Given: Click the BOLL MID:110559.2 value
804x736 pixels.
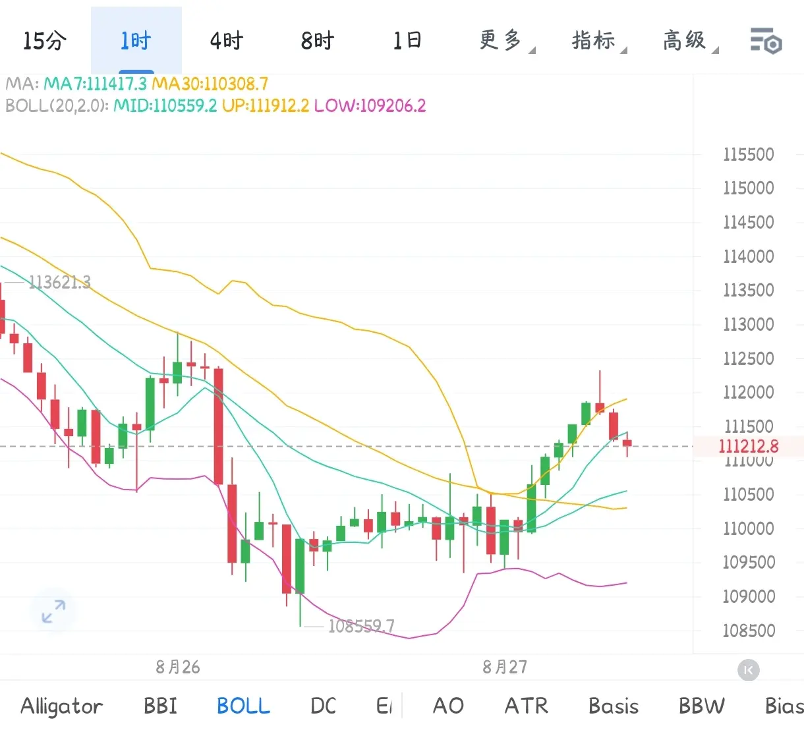Looking at the screenshot, I should (x=165, y=105).
